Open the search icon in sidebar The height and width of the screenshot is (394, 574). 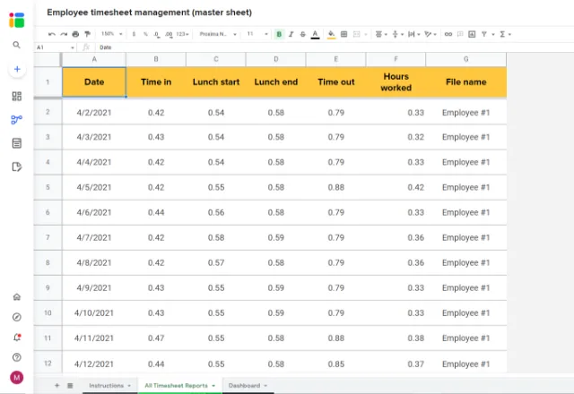tap(16, 45)
